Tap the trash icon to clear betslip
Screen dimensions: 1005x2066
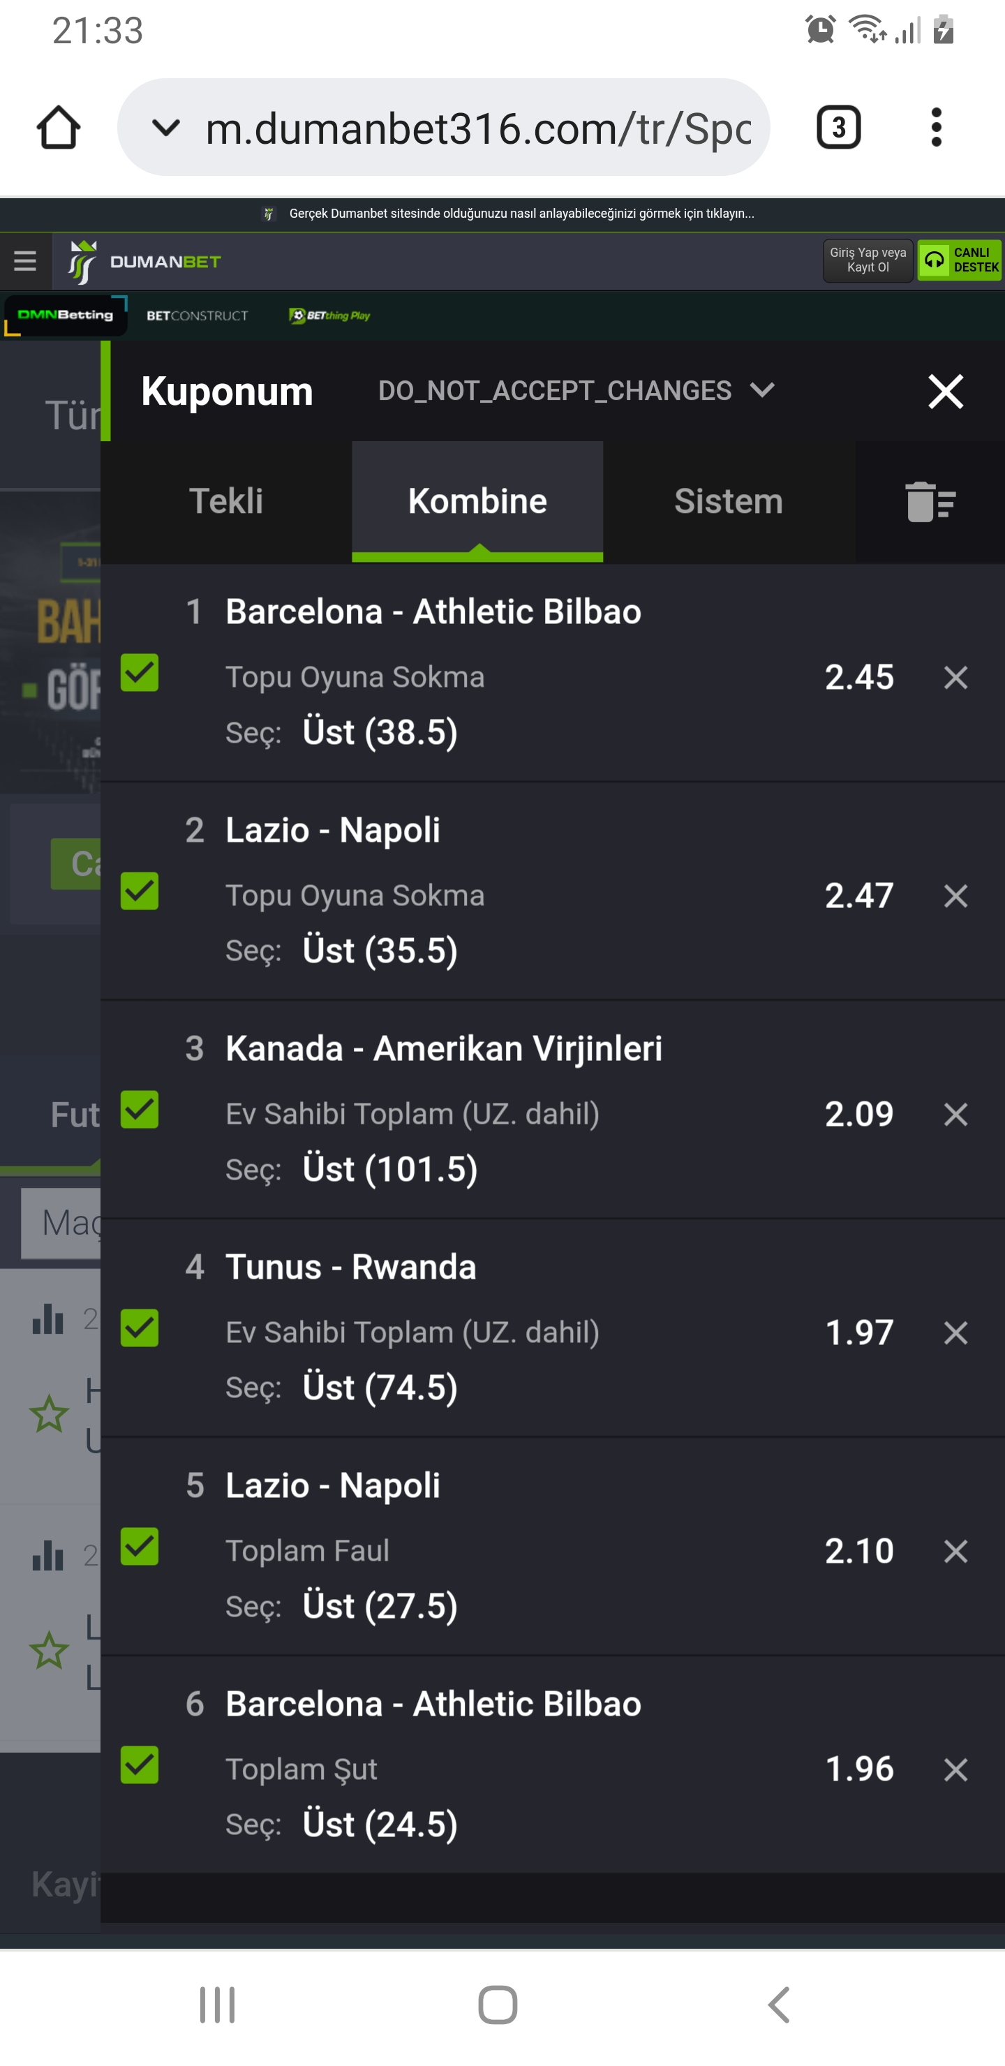click(930, 502)
